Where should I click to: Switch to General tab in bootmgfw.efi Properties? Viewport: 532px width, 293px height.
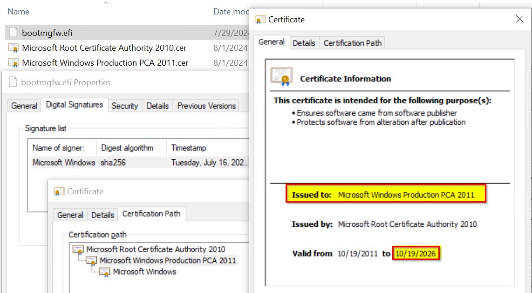coord(24,106)
